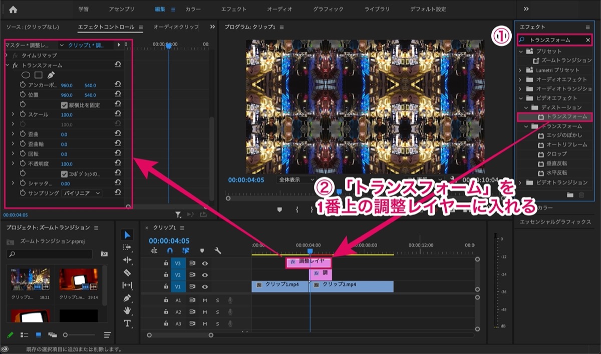Select the Selection arrow tool
Viewport: 601px width, 354px height.
127,235
